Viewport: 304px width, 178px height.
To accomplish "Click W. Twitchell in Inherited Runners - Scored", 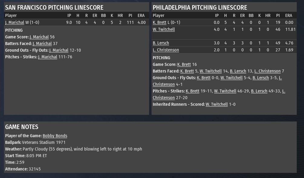I will click(x=217, y=104).
